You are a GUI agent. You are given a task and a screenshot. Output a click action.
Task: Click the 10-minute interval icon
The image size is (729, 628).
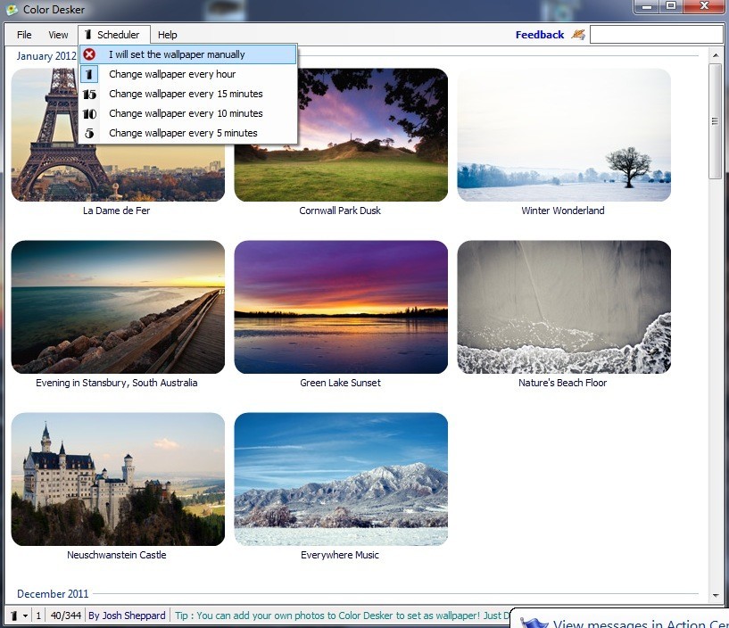(x=88, y=113)
